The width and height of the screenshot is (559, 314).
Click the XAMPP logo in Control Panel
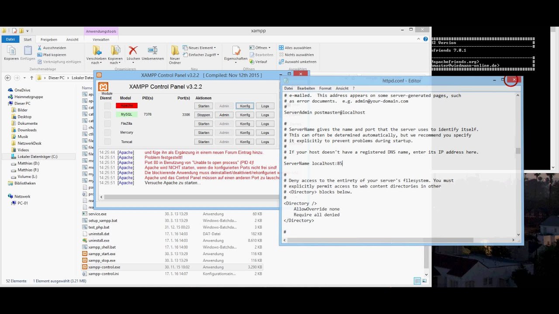pyautogui.click(x=103, y=86)
